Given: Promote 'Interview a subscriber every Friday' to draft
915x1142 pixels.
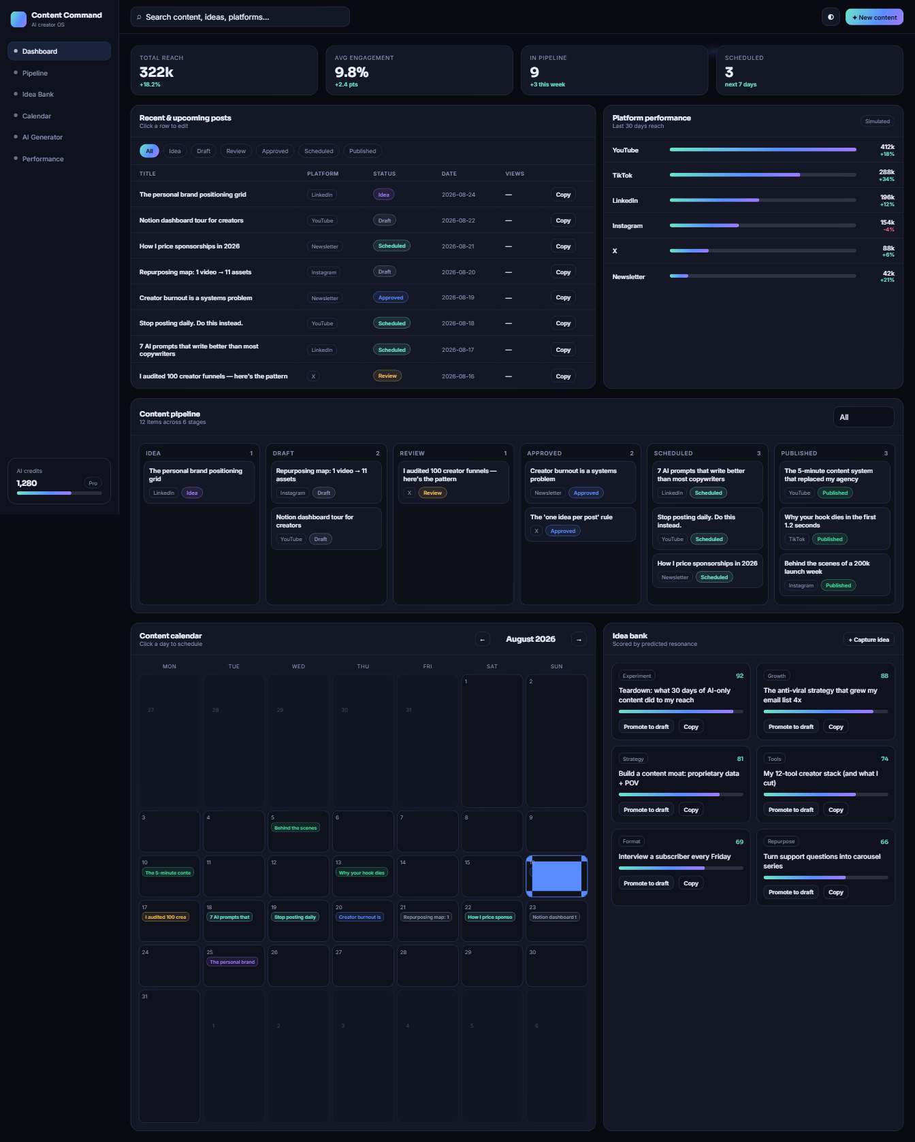Looking at the screenshot, I should click(x=646, y=883).
